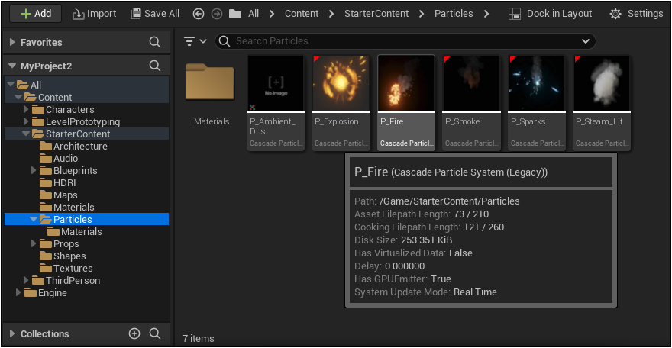Select the All breadcrumb
Screen dimensions: 672x348
point(254,14)
